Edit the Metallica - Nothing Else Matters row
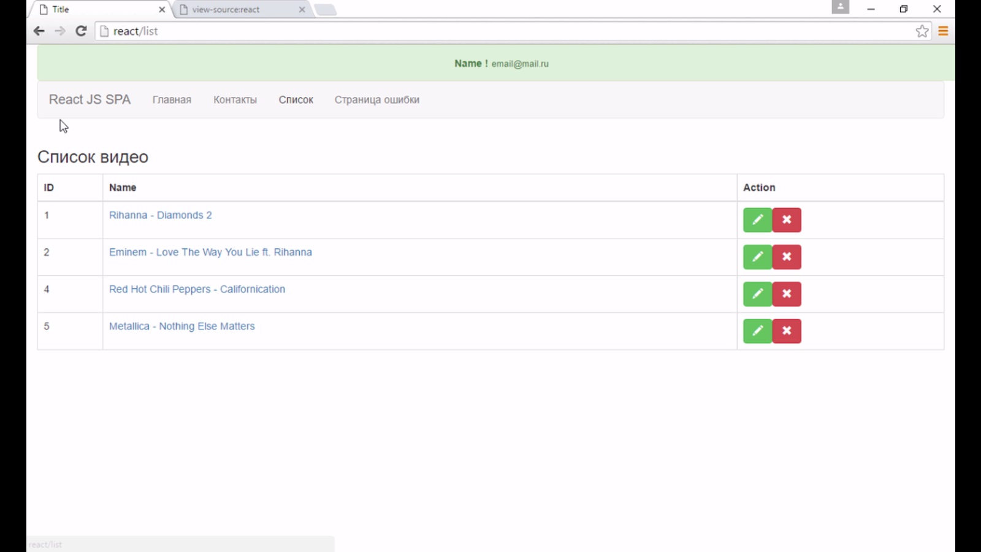 757,331
